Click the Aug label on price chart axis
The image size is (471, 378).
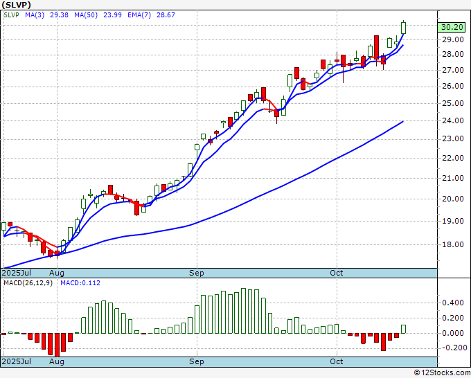(x=57, y=273)
